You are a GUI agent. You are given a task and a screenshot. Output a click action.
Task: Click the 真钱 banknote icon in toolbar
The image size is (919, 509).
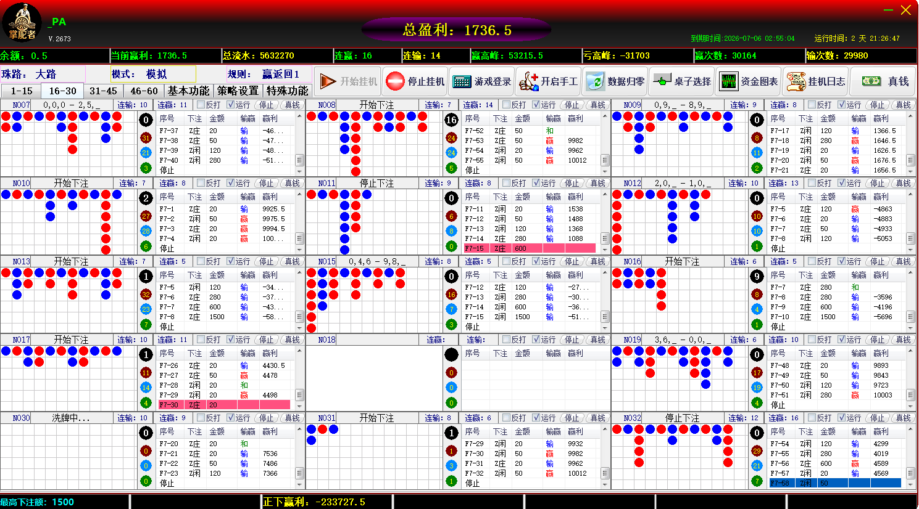click(871, 81)
